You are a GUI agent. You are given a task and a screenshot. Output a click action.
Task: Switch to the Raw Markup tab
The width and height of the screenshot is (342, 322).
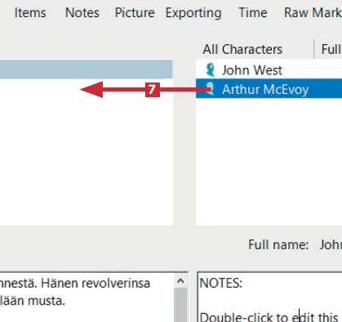pos(313,13)
